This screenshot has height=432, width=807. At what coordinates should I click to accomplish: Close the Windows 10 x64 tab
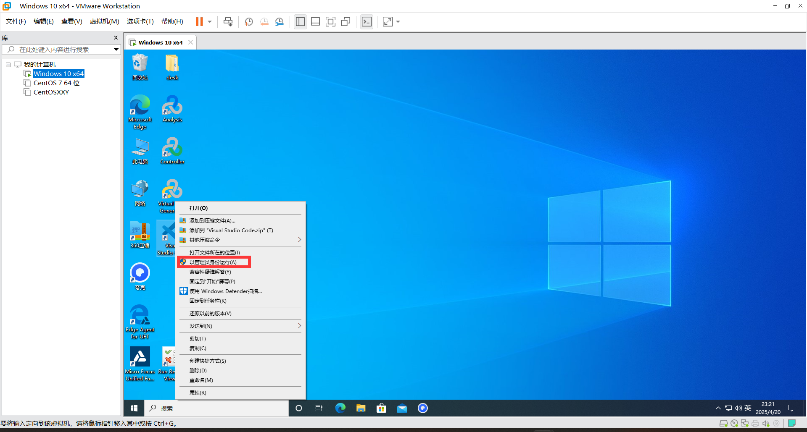[x=190, y=42]
